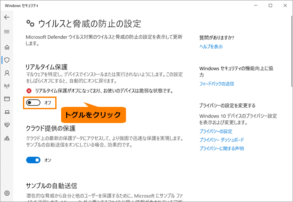Click プライバシーの設定を変更する heading
Image resolution: width=293 pixels, height=202 pixels.
[x=227, y=105]
